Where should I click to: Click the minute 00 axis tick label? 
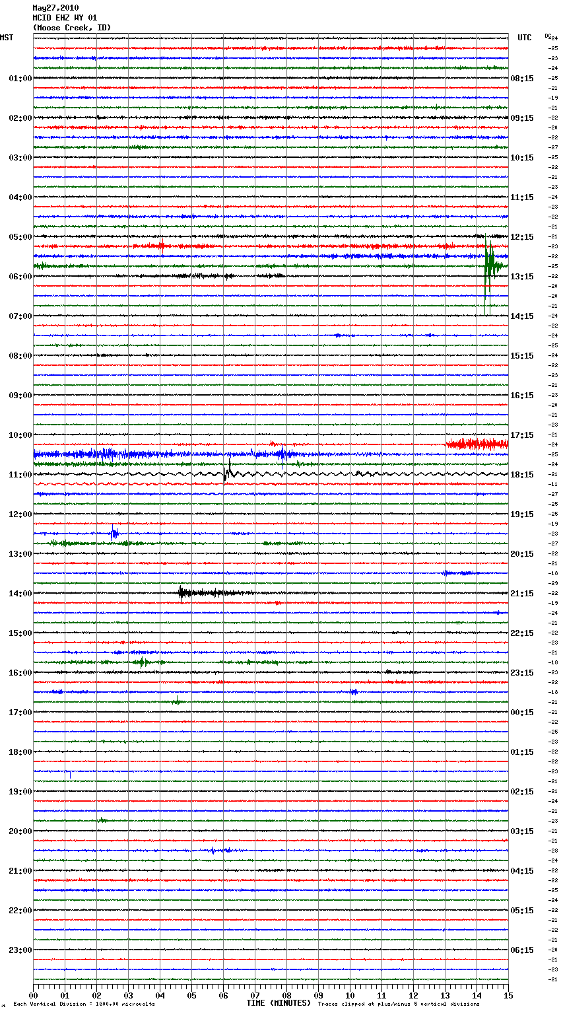33,995
